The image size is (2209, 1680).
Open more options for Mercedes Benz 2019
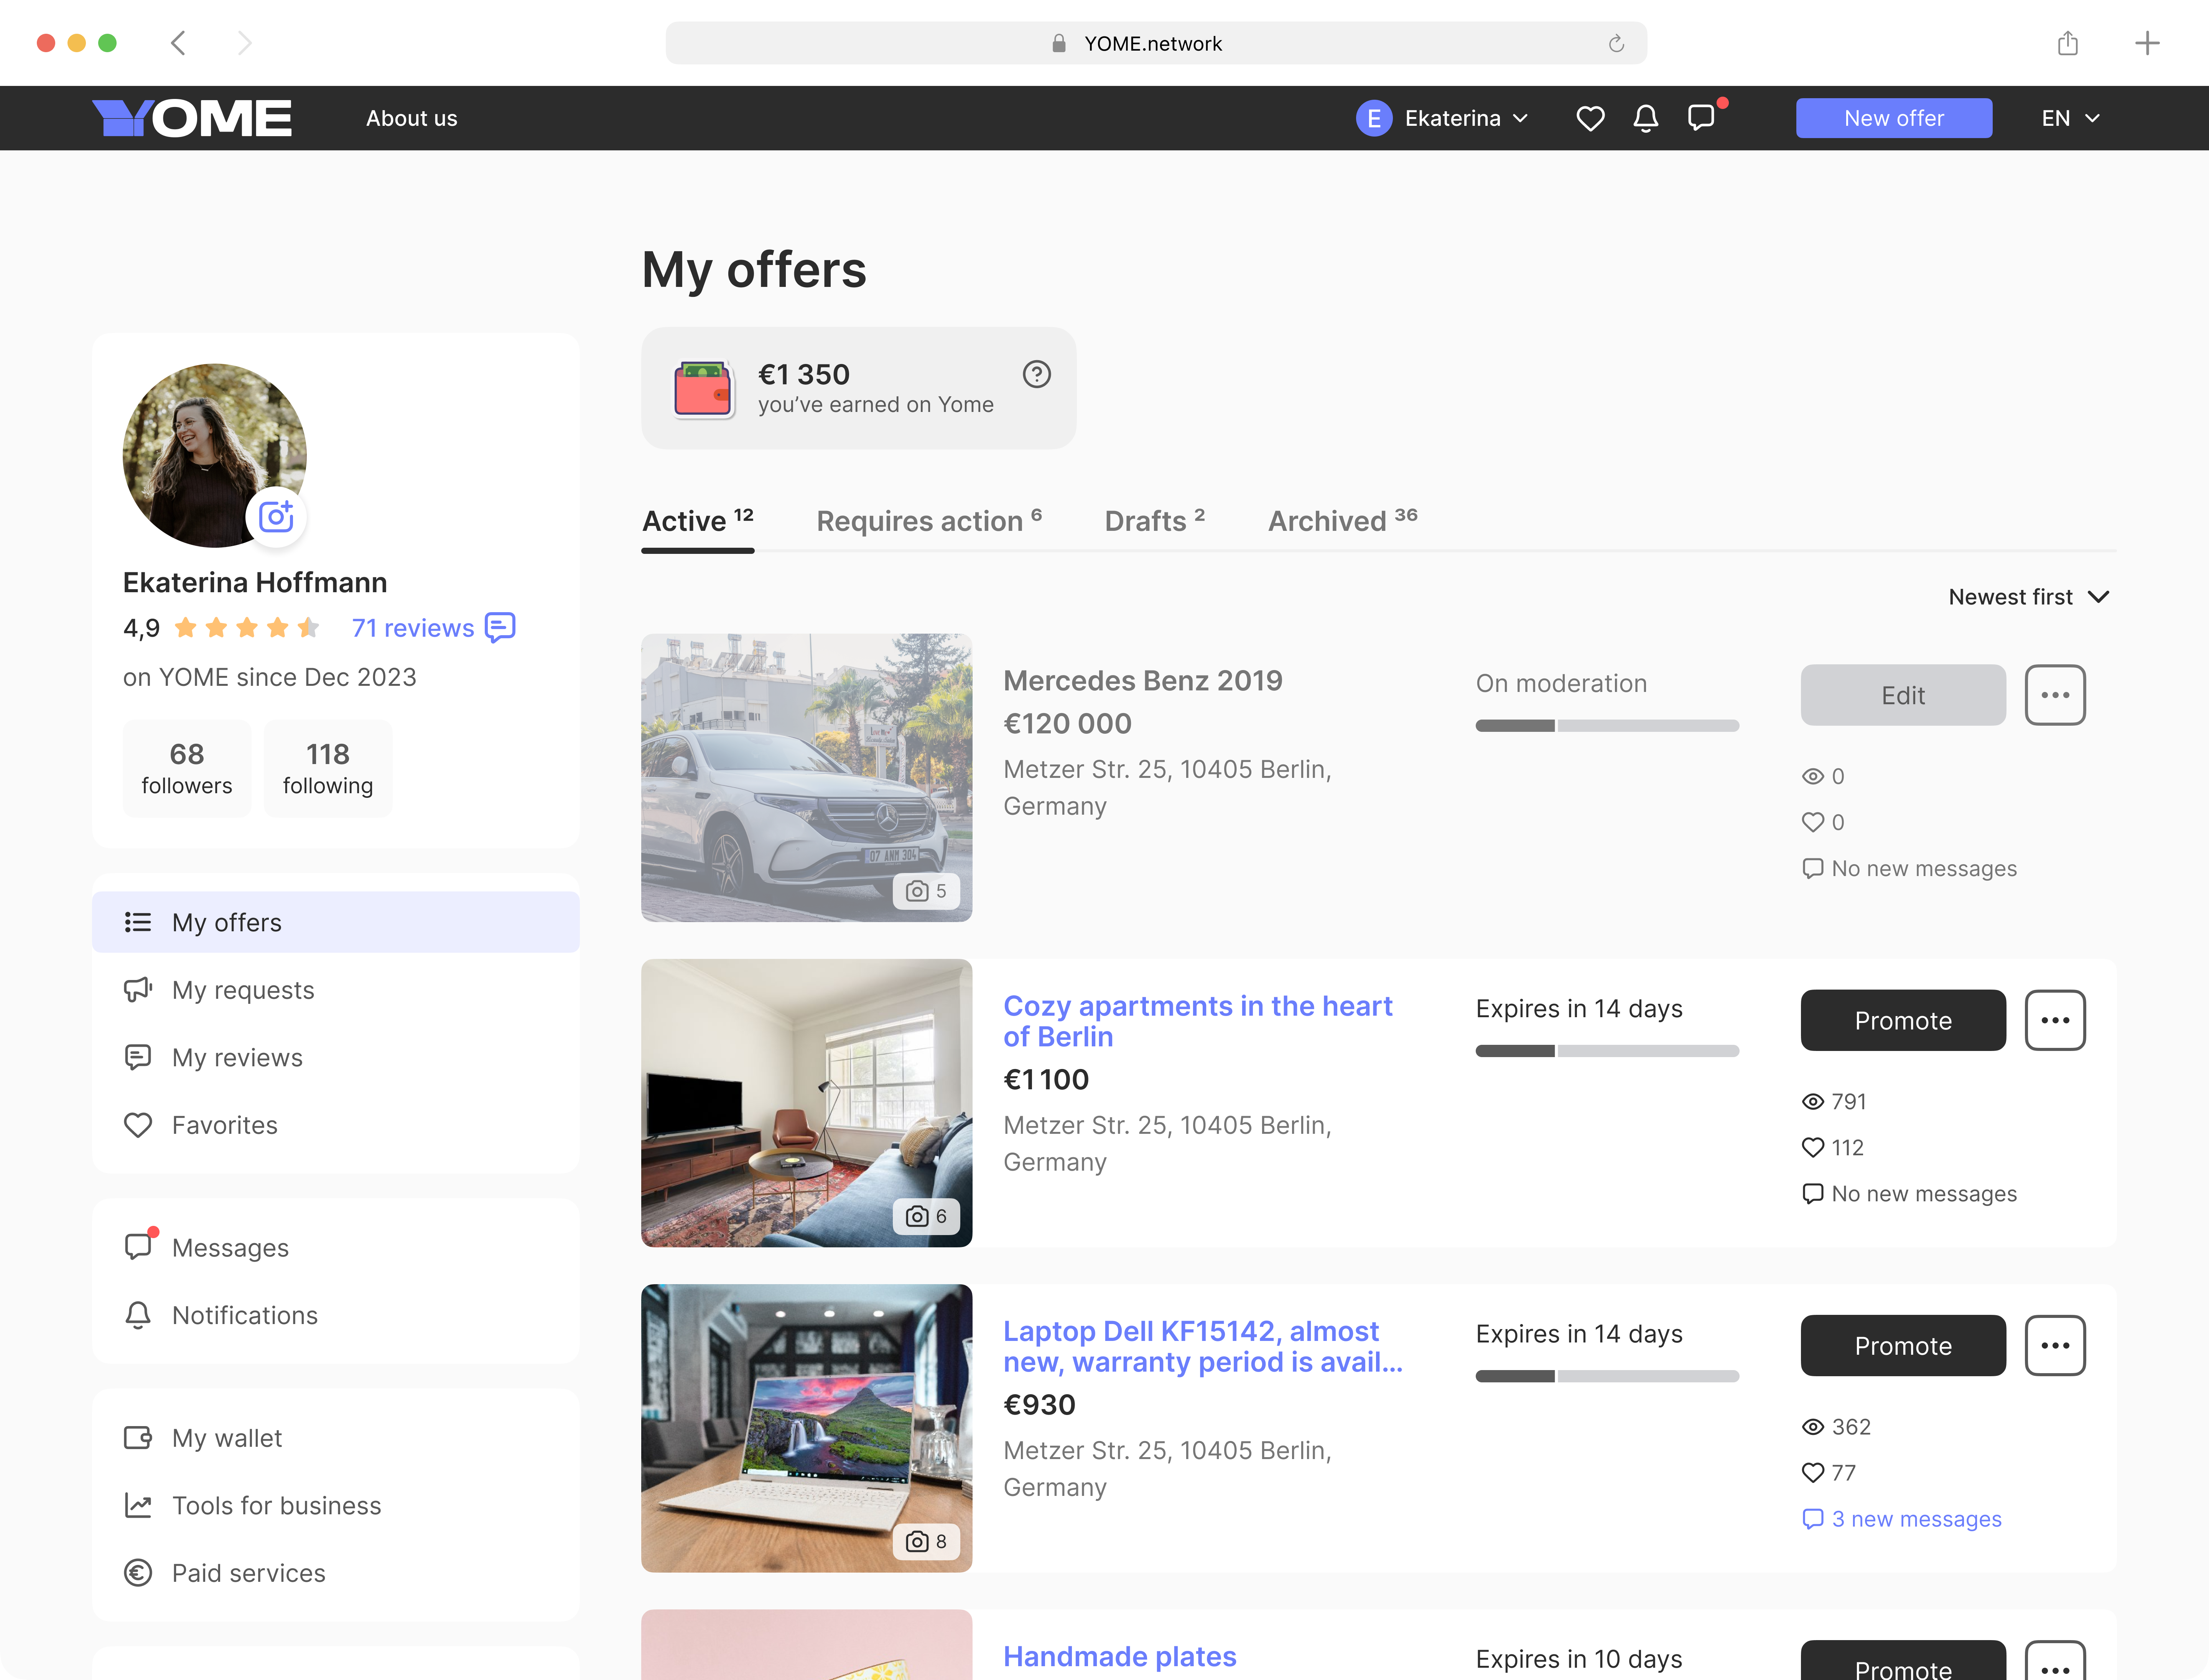[2055, 695]
